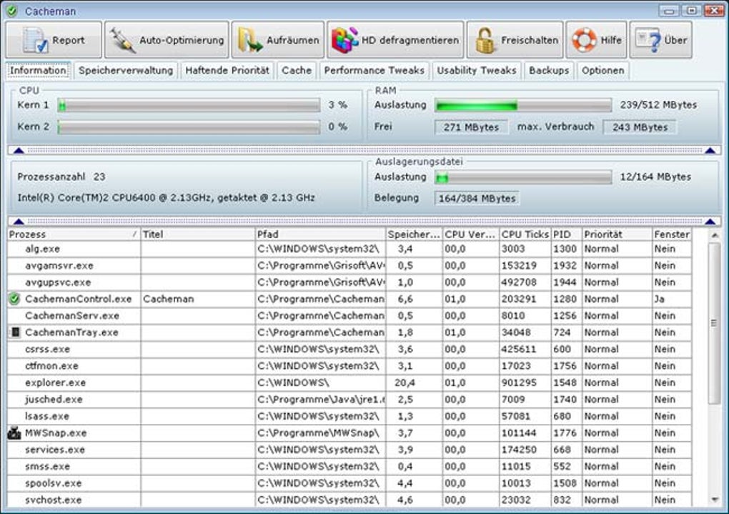Collapse the process info section left arrow
Image resolution: width=729 pixels, height=514 pixels.
pyautogui.click(x=19, y=222)
